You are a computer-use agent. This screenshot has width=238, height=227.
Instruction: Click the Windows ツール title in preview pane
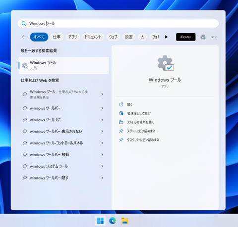[x=165, y=80]
